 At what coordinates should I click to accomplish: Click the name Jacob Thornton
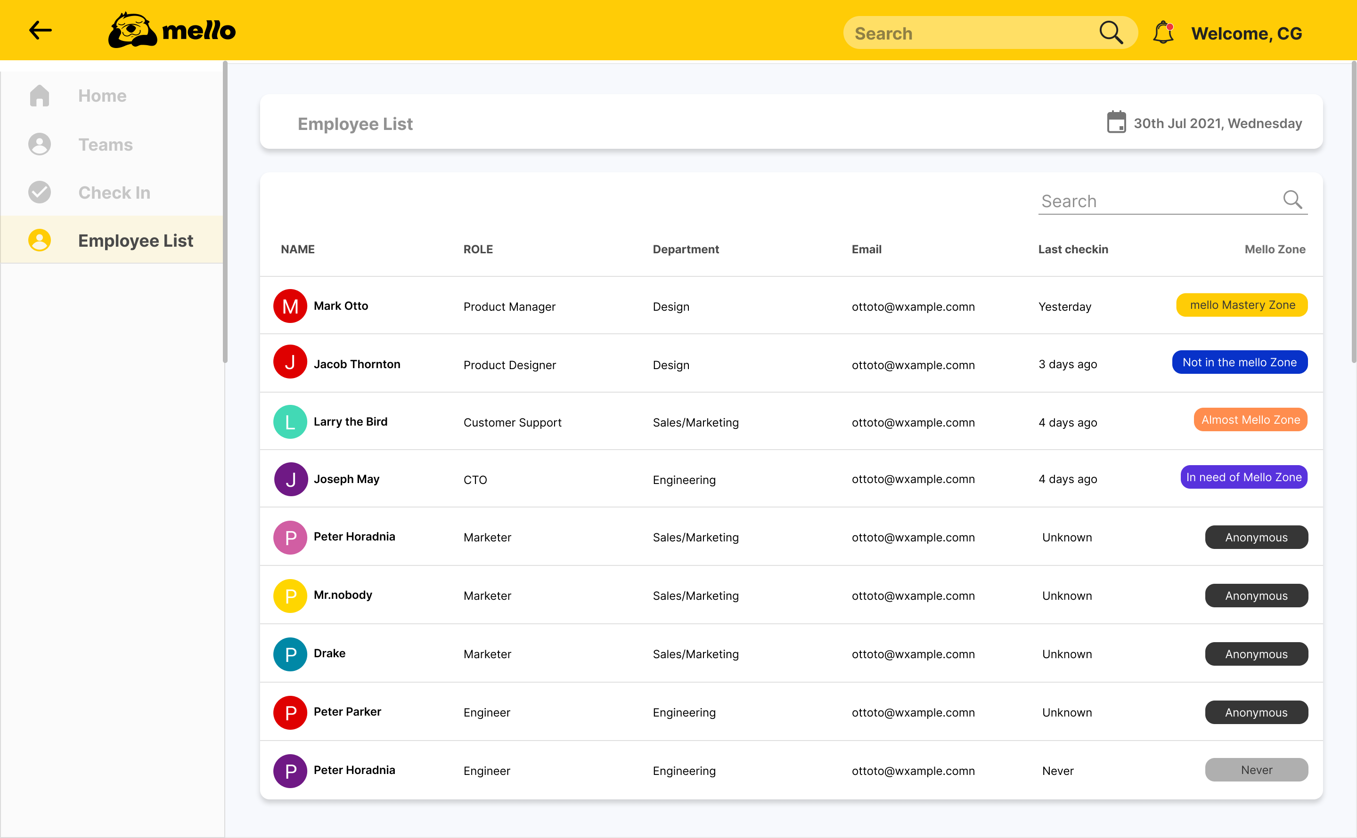point(357,364)
